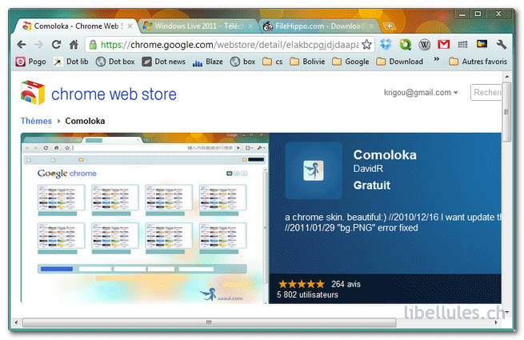Close the Comoloka tab
The height and width of the screenshot is (340, 524).
pos(130,26)
